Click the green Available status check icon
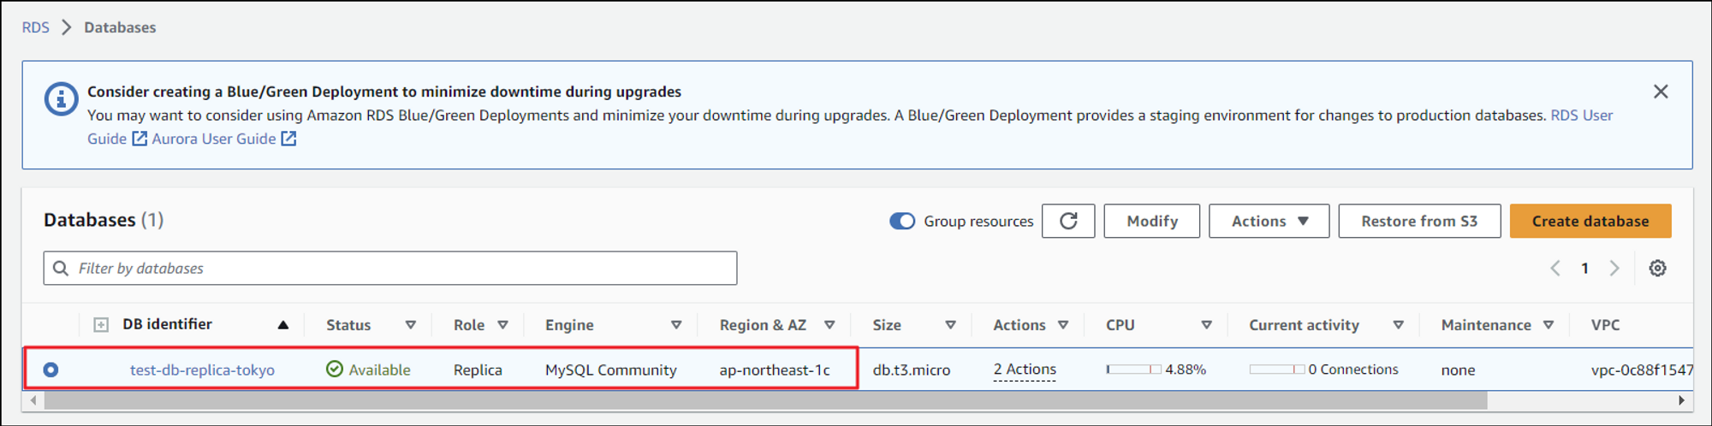The image size is (1712, 426). point(335,369)
